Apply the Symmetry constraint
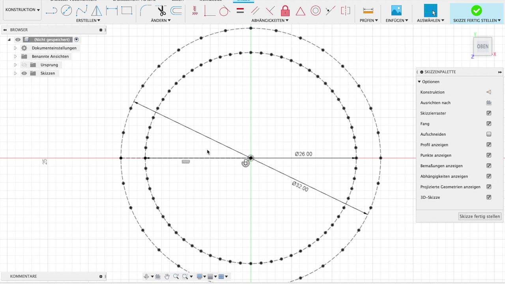 pyautogui.click(x=346, y=11)
